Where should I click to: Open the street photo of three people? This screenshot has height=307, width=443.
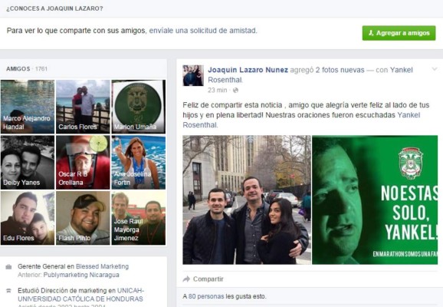[247, 200]
